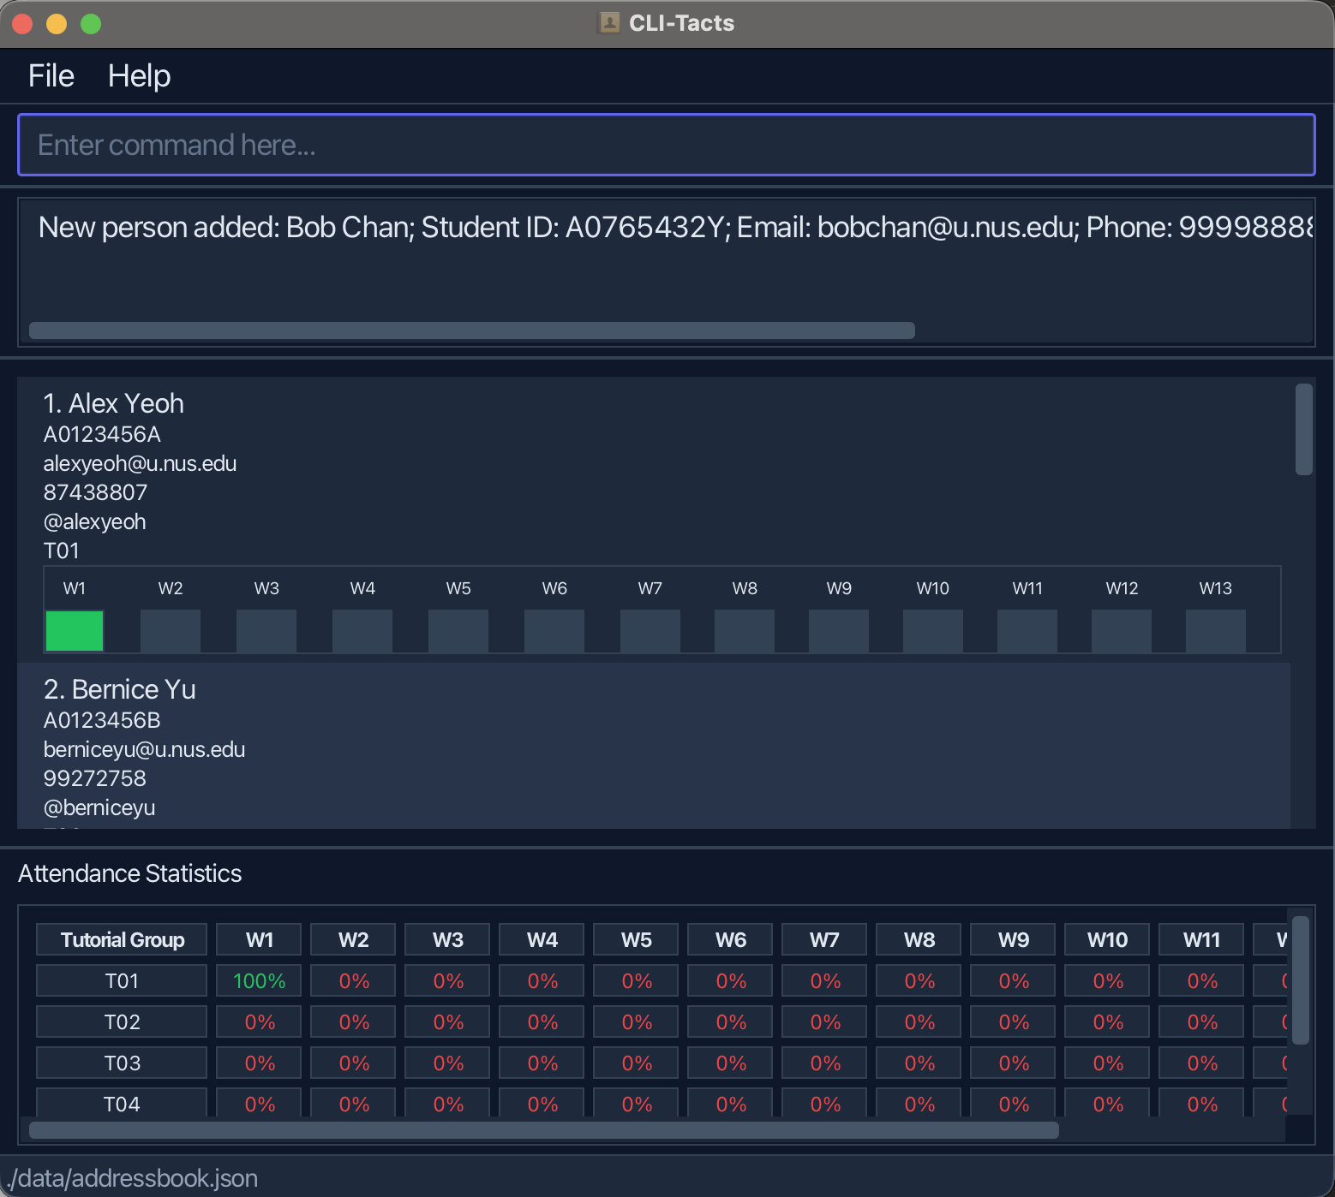Click the statistics table vertical scrollbar

(x=1300, y=980)
